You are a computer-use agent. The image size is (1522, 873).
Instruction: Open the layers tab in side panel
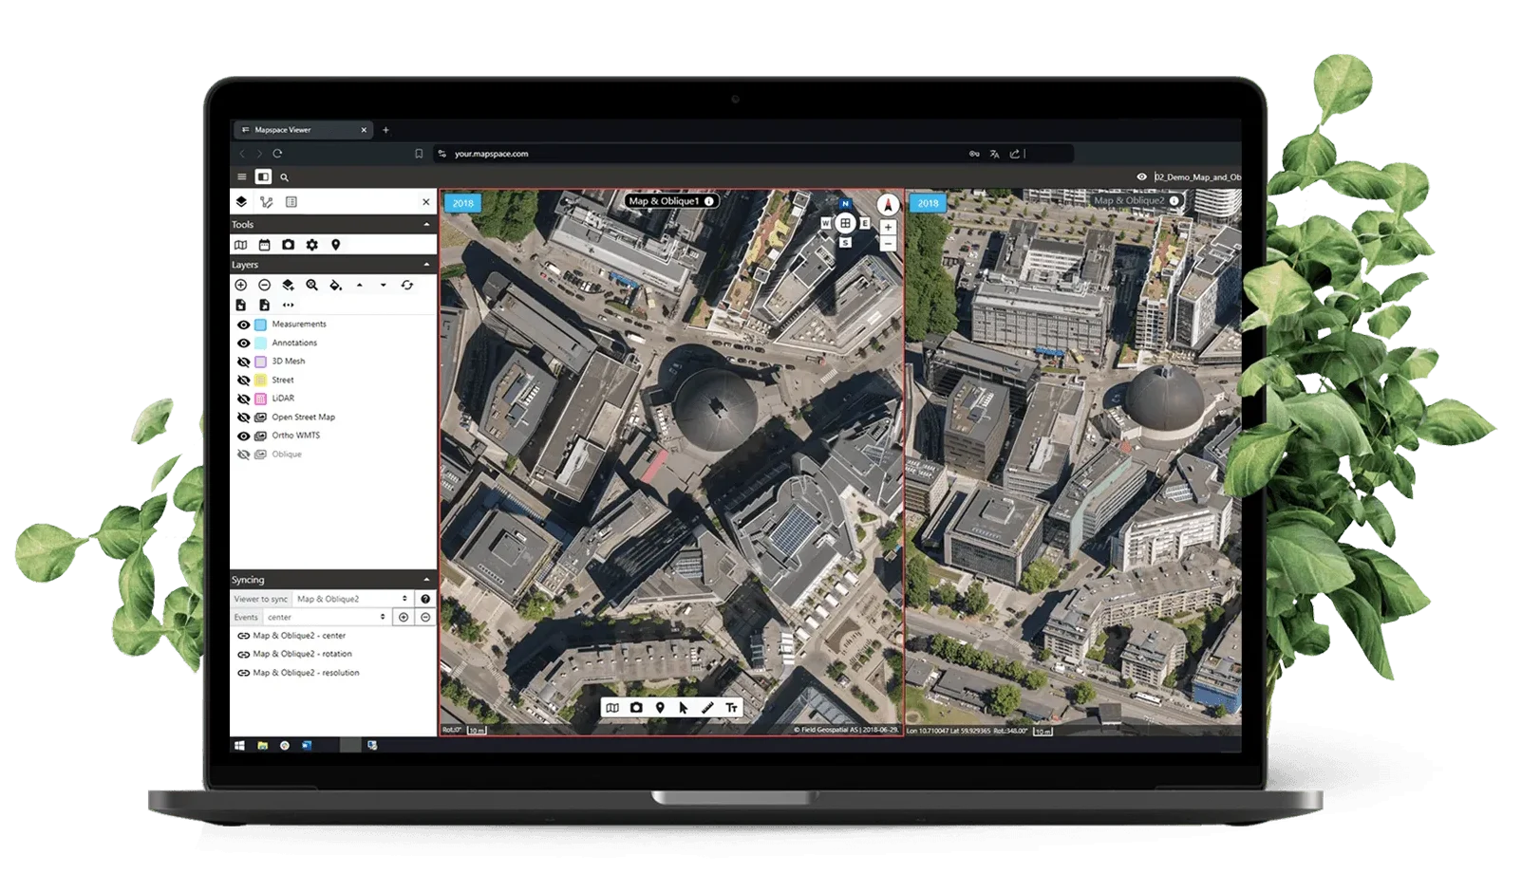[241, 202]
